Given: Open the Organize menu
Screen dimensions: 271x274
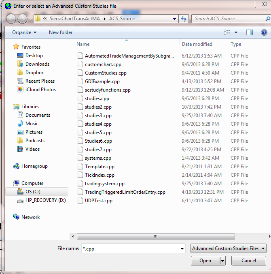Looking at the screenshot, I should point(24,32).
